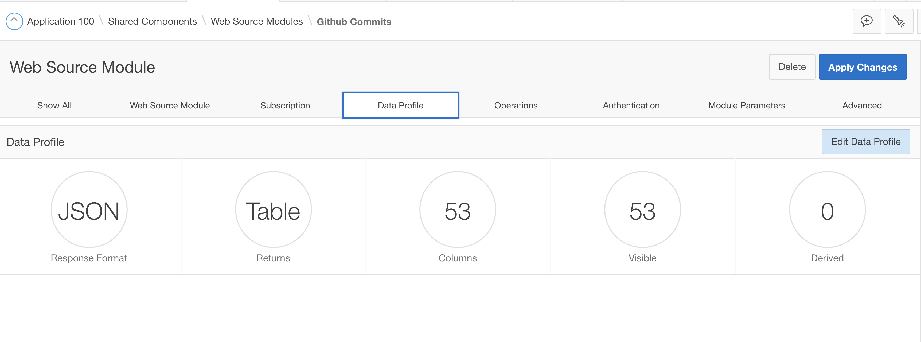
Task: Select the Web Source Module tab
Action: point(169,106)
